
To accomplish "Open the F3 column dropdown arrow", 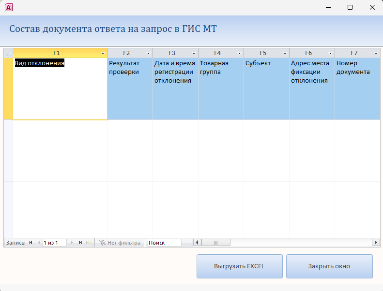I will pyautogui.click(x=194, y=53).
